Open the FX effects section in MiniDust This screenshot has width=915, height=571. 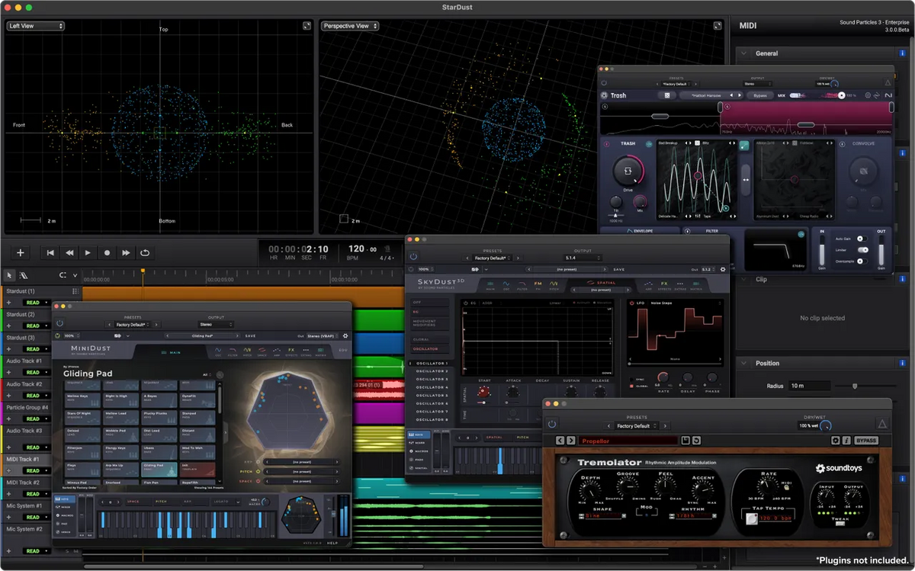(291, 349)
